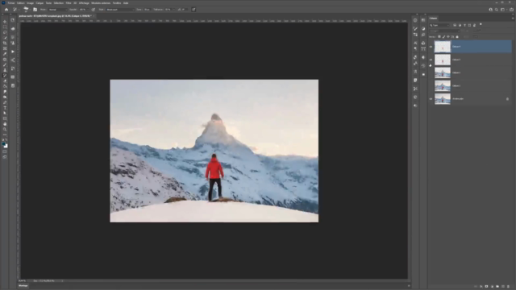
Task: Open the Fenêtre menu
Action: click(x=117, y=3)
